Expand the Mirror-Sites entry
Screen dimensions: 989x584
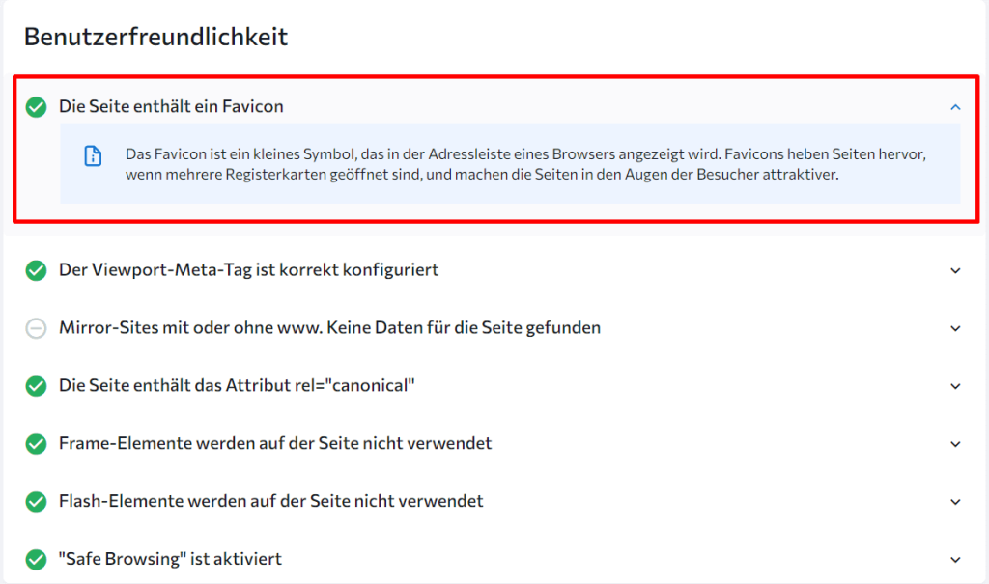point(955,328)
